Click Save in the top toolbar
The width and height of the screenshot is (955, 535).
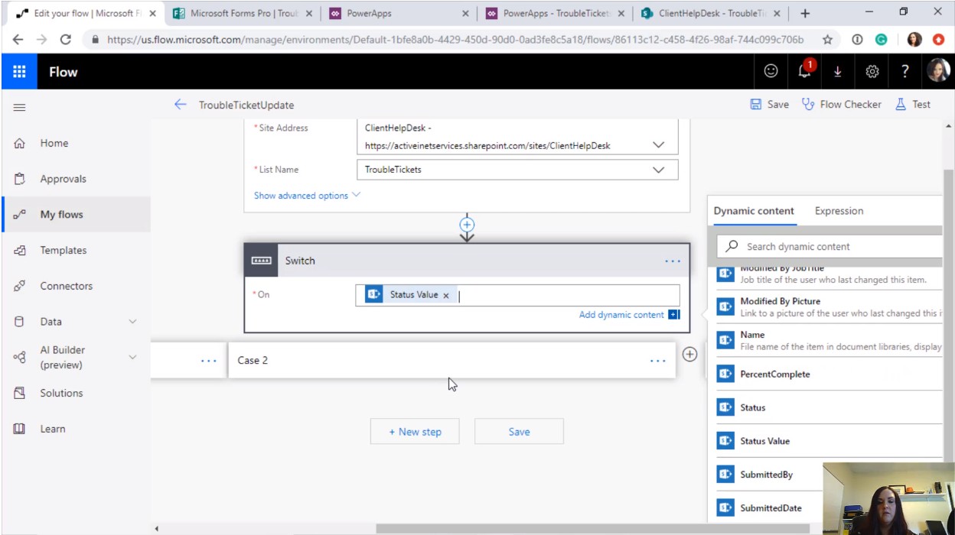(x=769, y=105)
